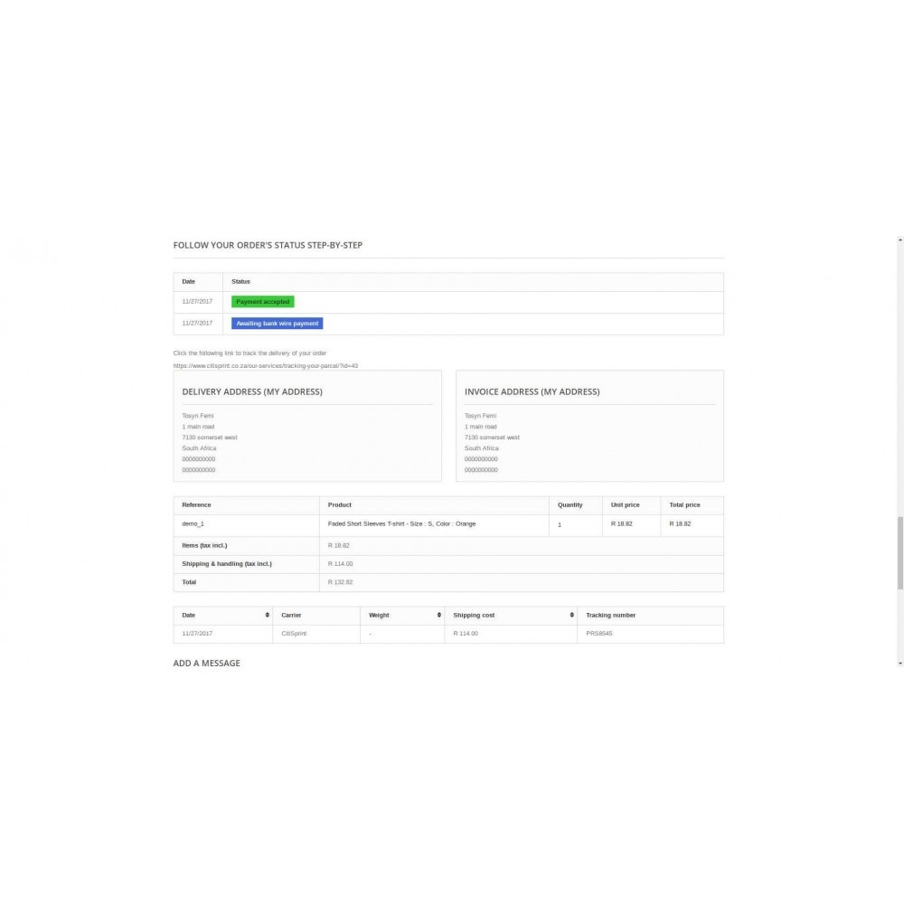Select the Add a message heading
The height and width of the screenshot is (904, 904).
(206, 663)
